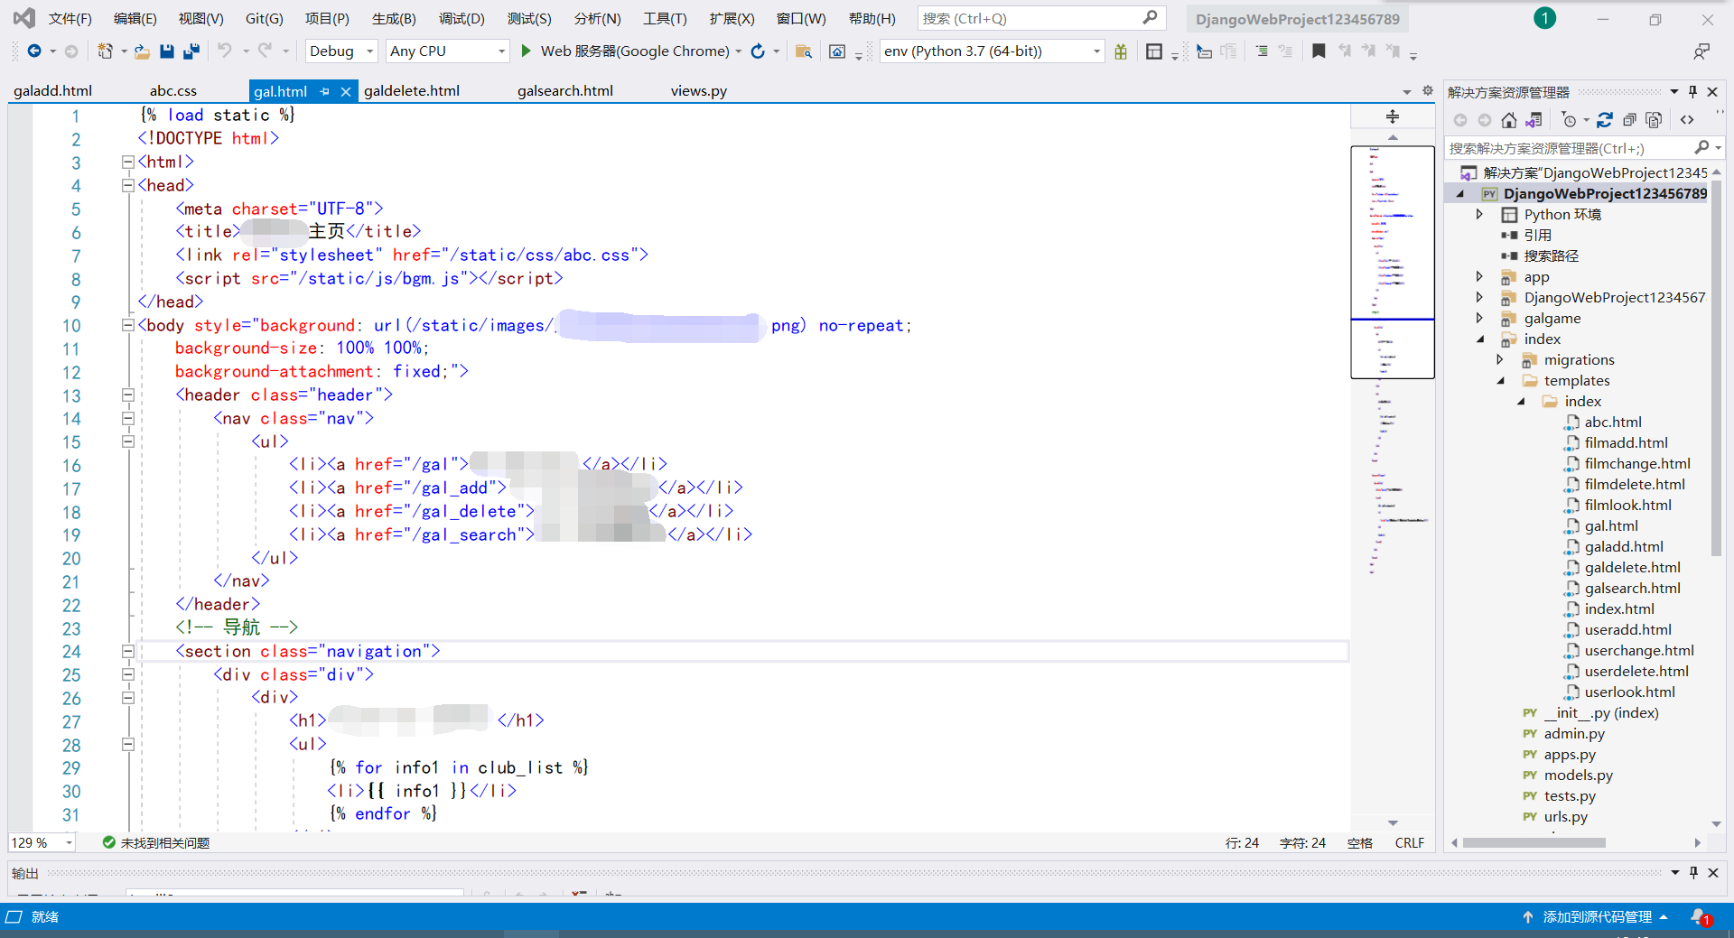This screenshot has height=938, width=1734.
Task: Click 未找到相关问题 status indicator
Action: [155, 842]
